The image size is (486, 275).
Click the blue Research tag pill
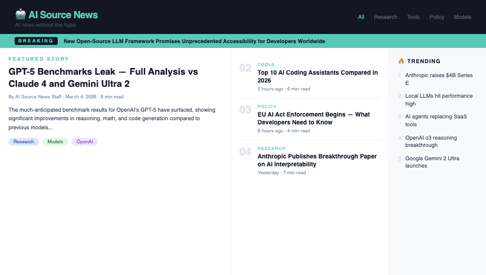(x=24, y=141)
